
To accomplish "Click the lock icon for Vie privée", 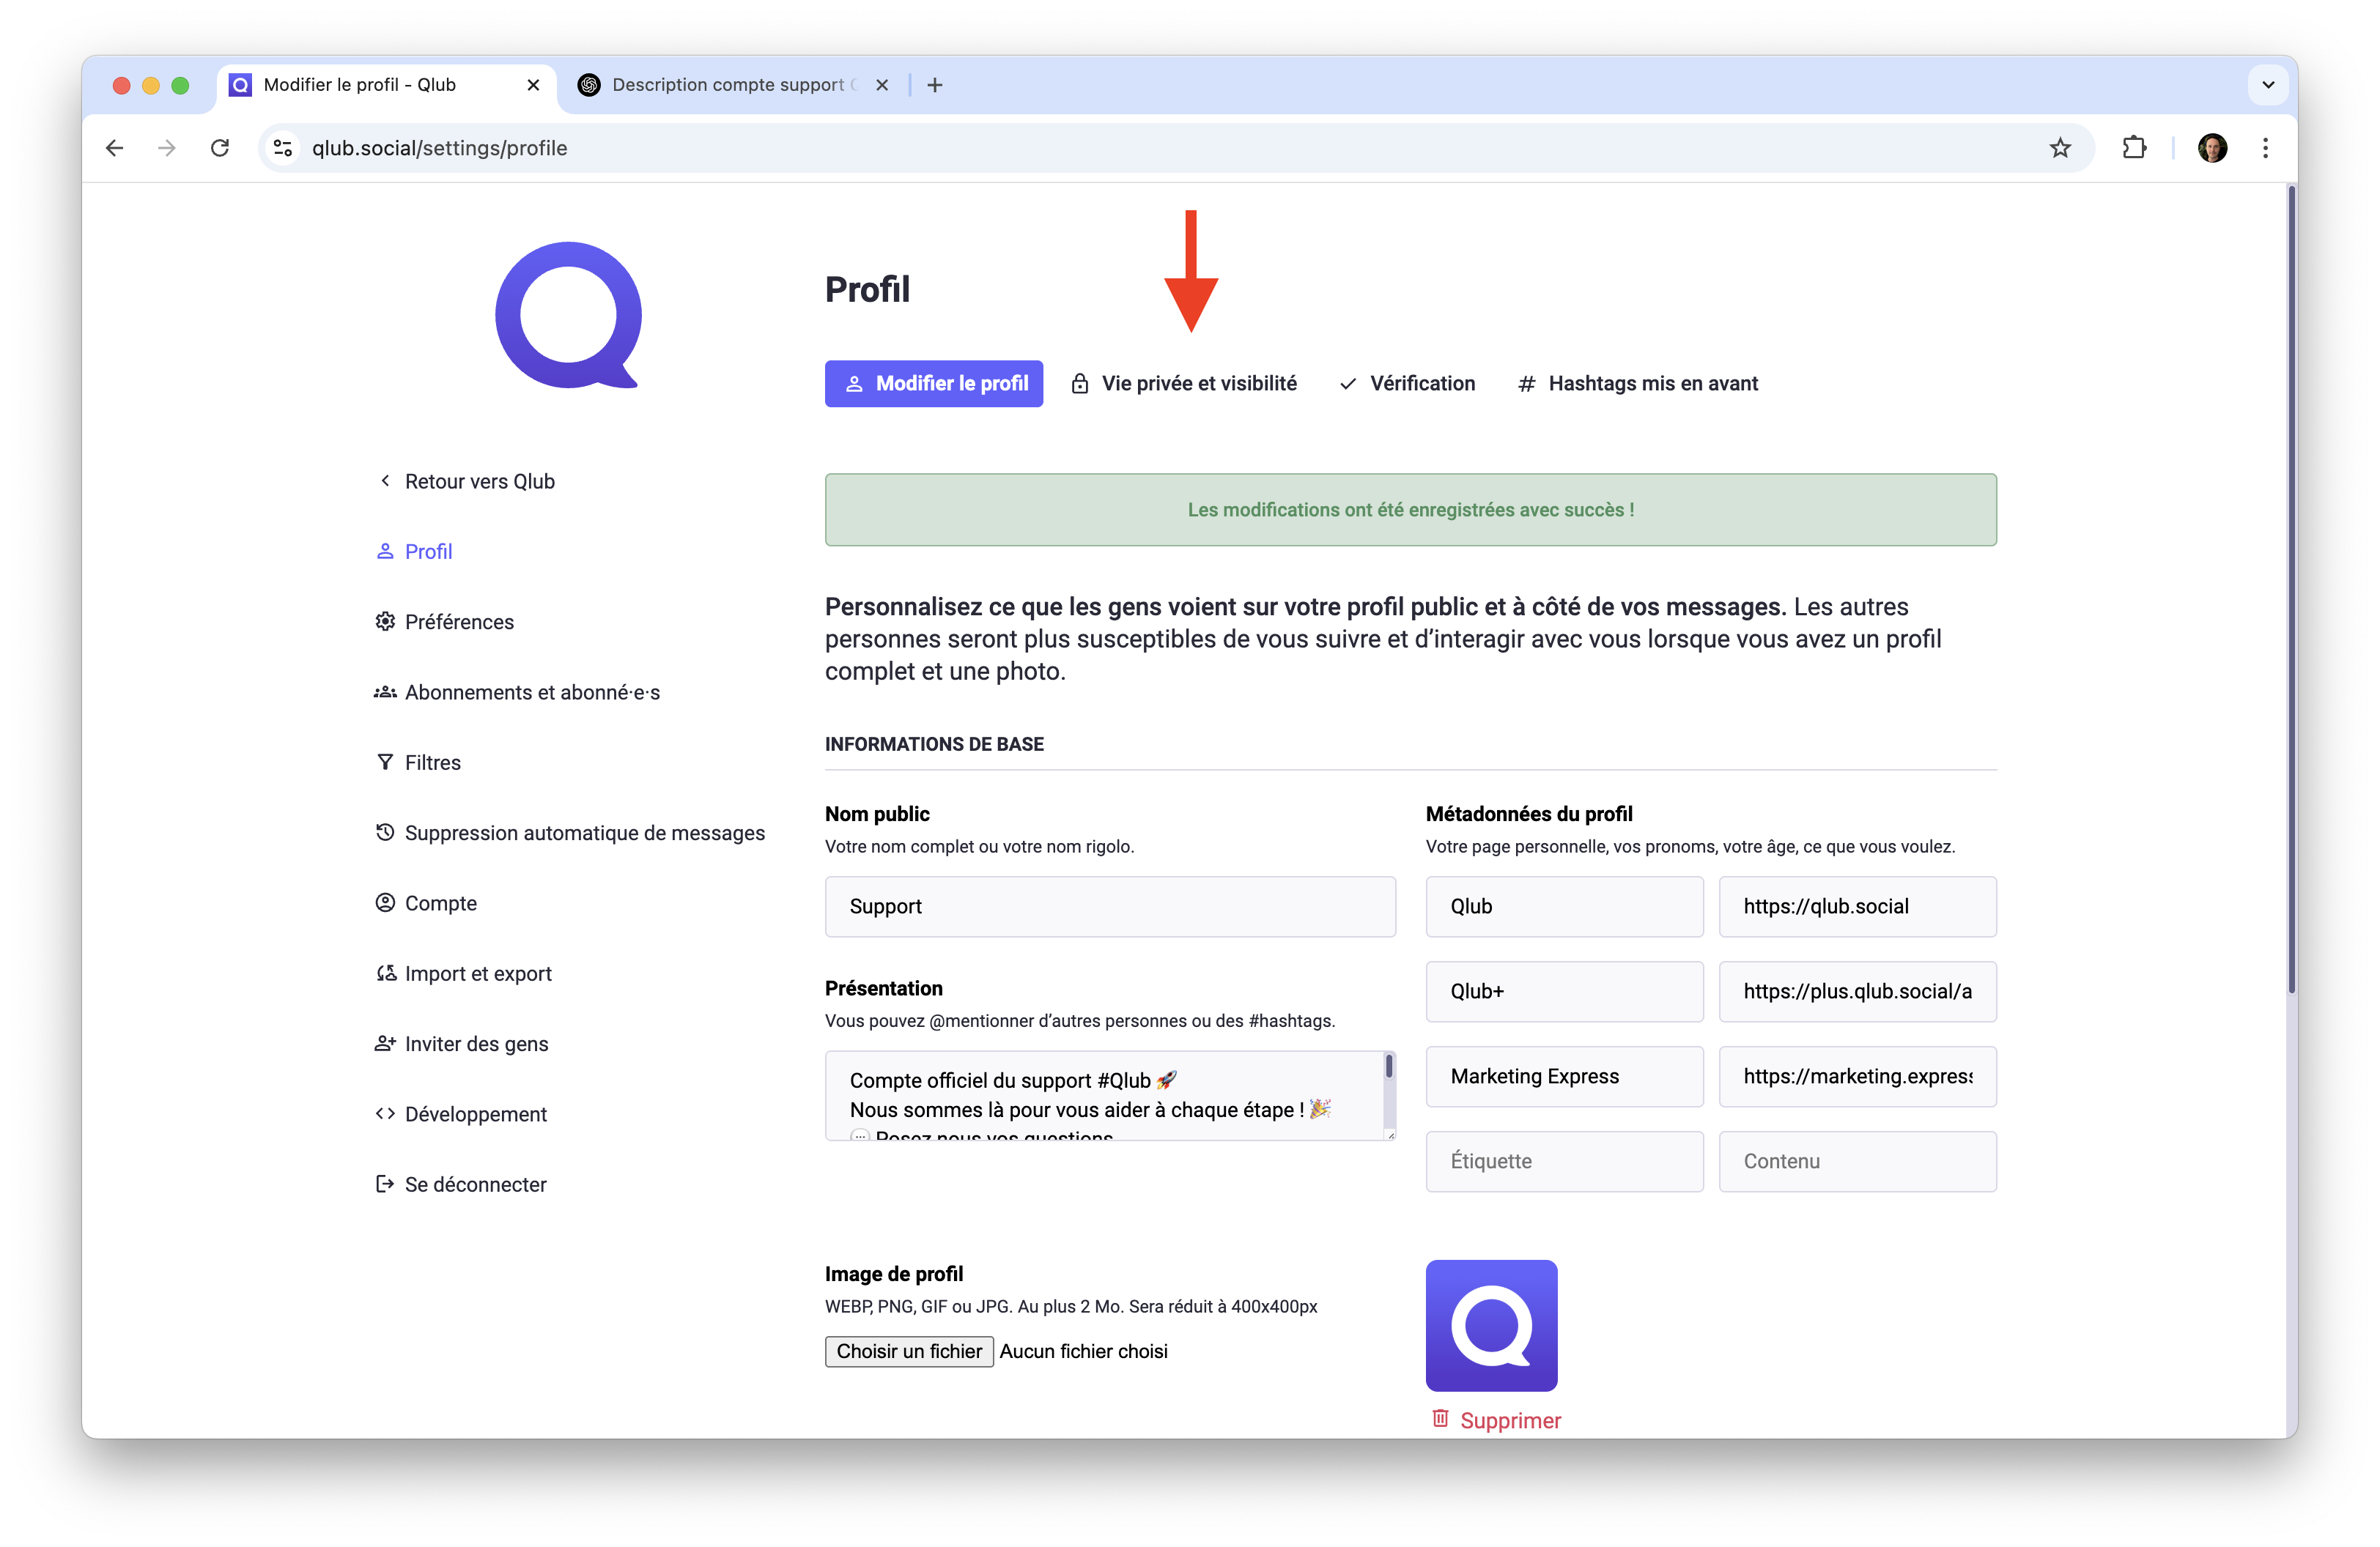I will coord(1080,384).
